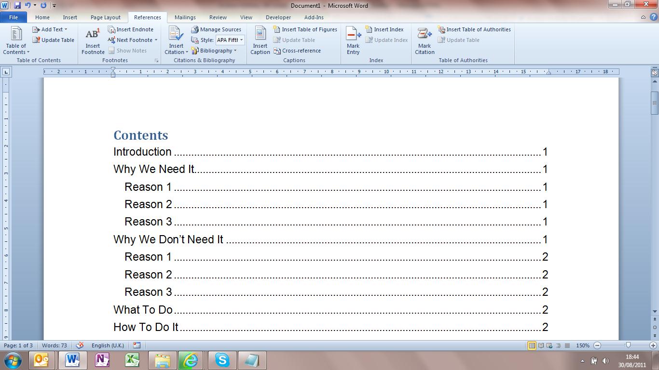The height and width of the screenshot is (370, 659).
Task: Click the Words: 73 counter
Action: (55, 345)
